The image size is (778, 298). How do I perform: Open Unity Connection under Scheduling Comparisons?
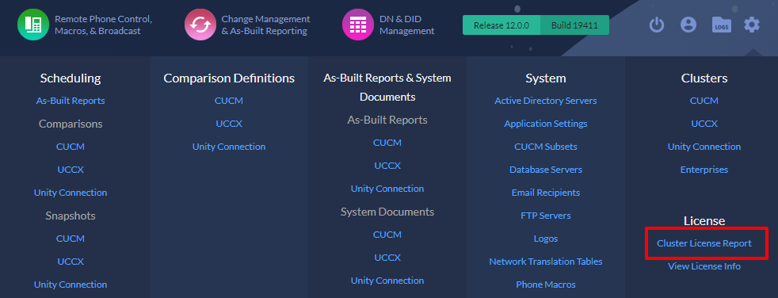pos(71,193)
